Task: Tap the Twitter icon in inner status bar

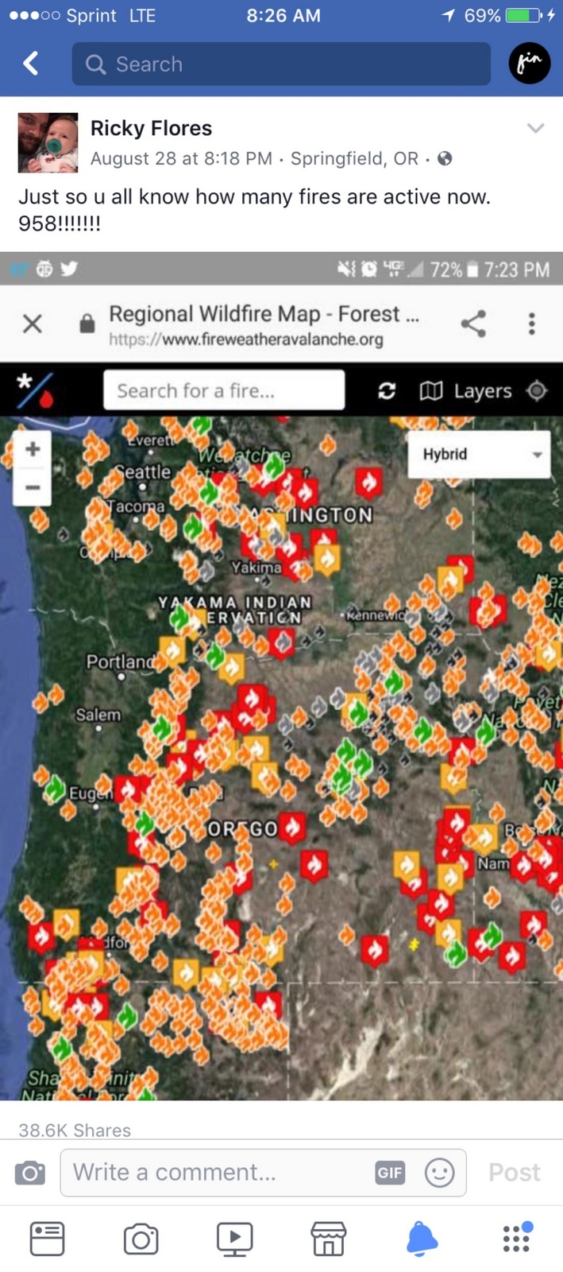Action: point(69,269)
